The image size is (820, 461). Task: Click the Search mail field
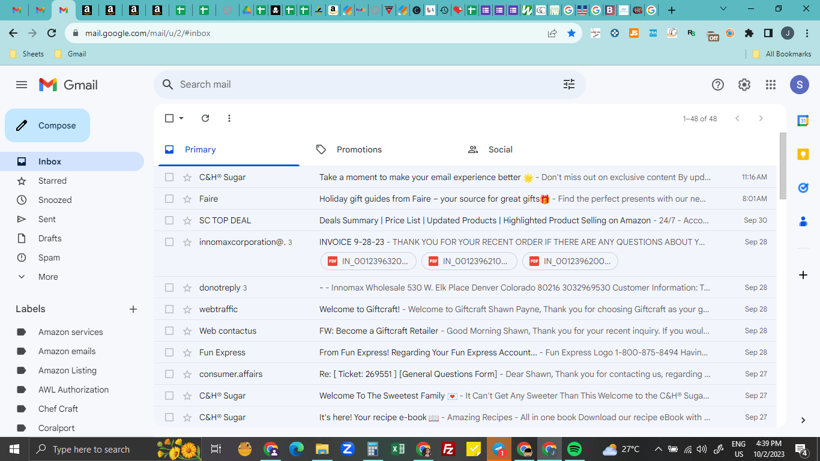pos(369,85)
